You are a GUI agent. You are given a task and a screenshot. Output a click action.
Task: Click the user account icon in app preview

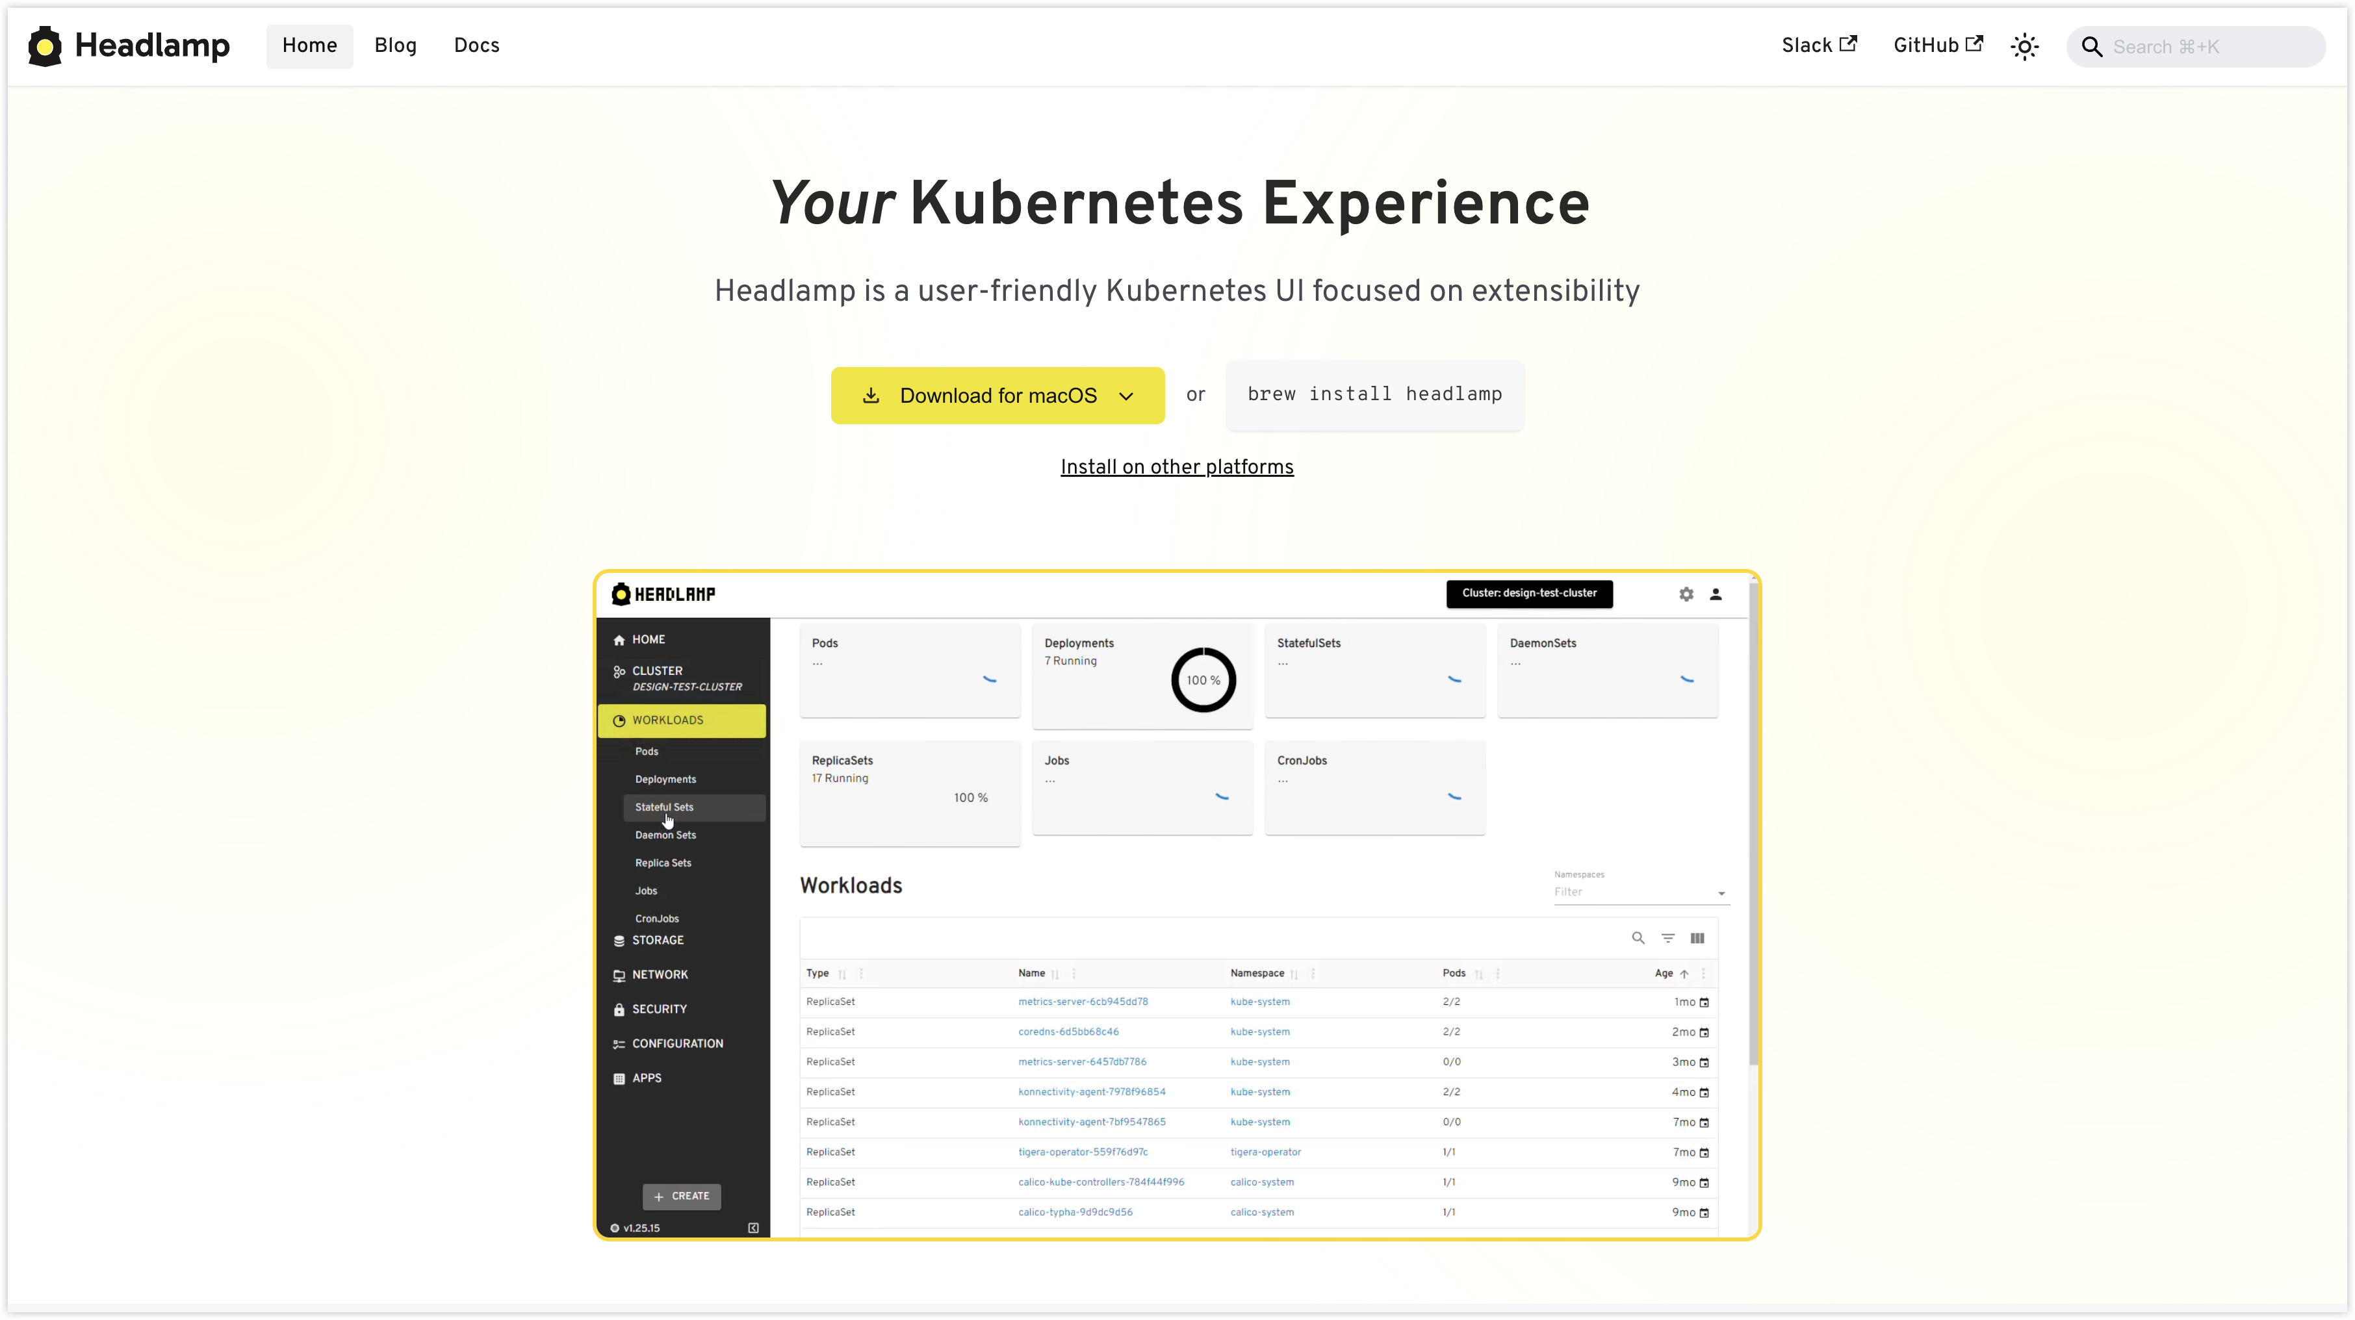[1715, 594]
